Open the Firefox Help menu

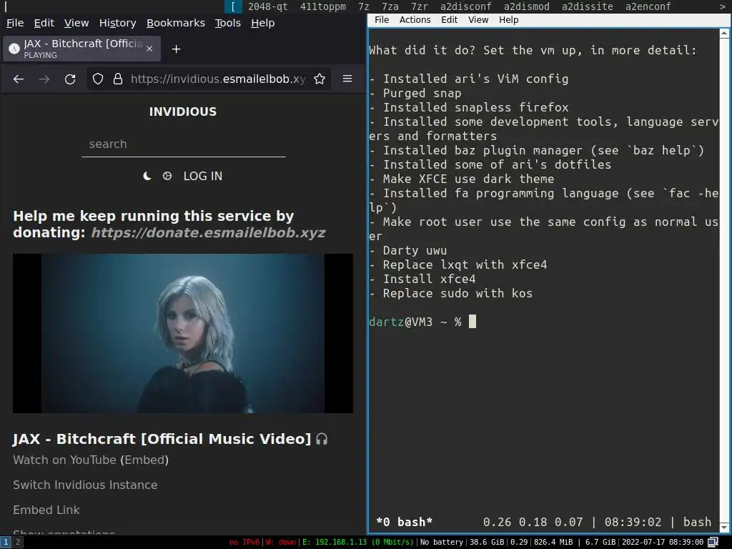(263, 23)
